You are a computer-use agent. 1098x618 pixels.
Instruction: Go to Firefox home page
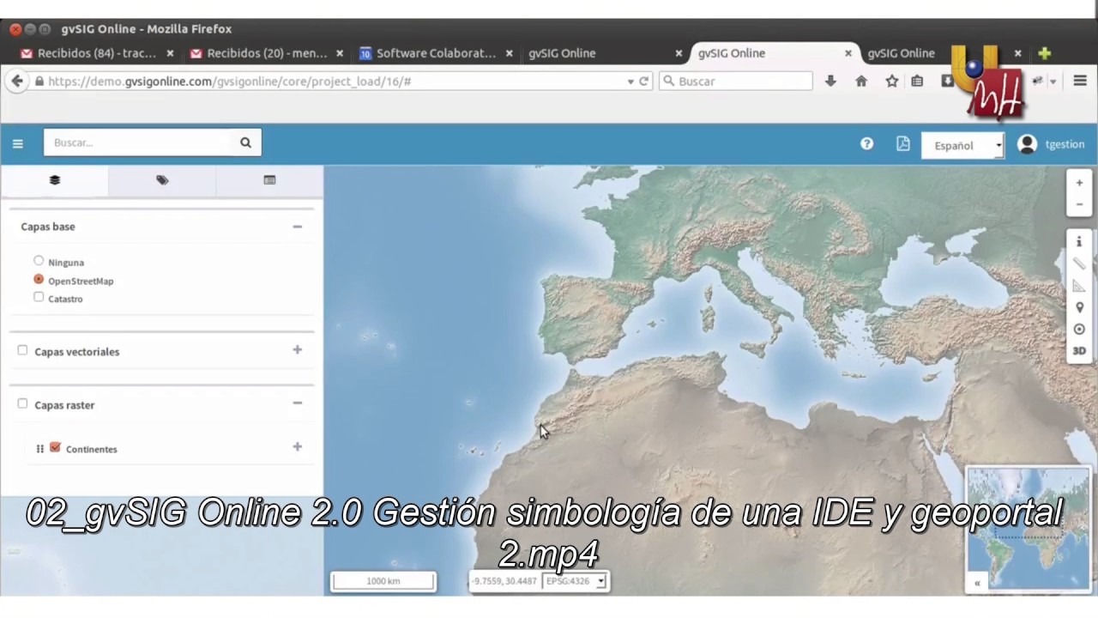point(861,81)
